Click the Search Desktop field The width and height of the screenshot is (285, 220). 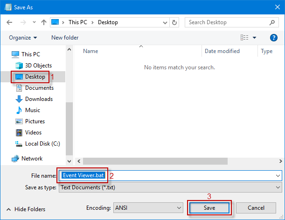pos(226,22)
